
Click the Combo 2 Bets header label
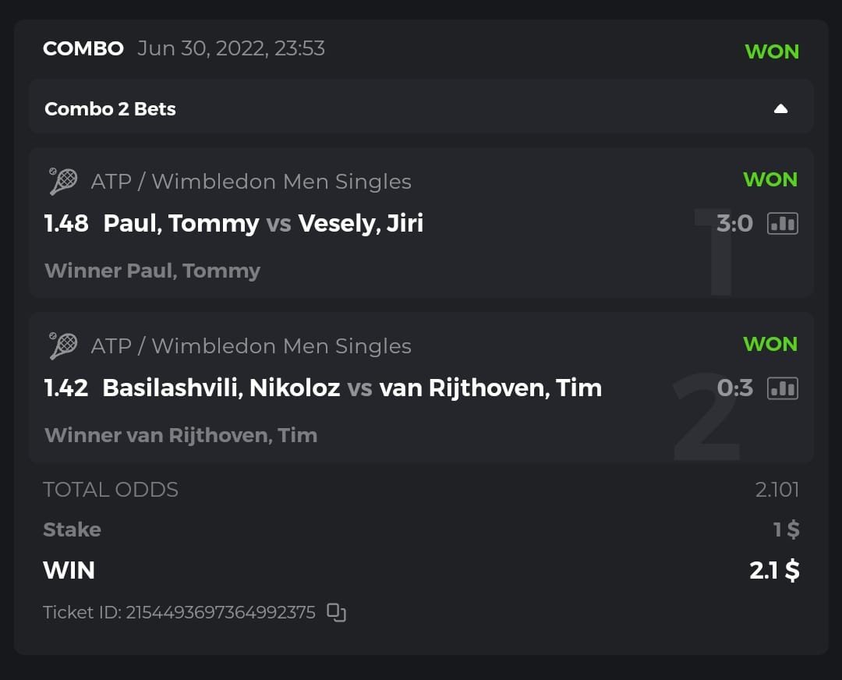[110, 109]
